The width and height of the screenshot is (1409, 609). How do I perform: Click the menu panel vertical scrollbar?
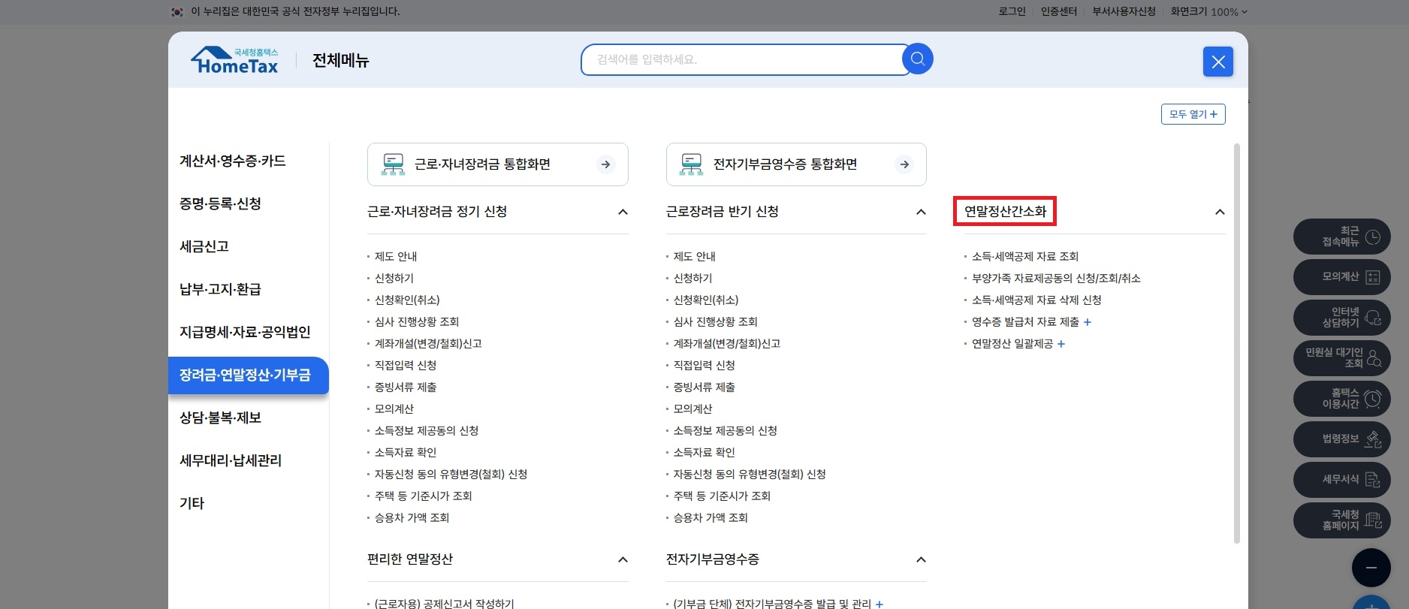click(x=1236, y=343)
